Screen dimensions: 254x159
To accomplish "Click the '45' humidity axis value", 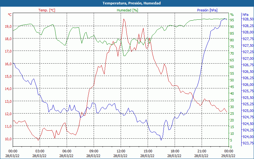I will pos(232,87).
